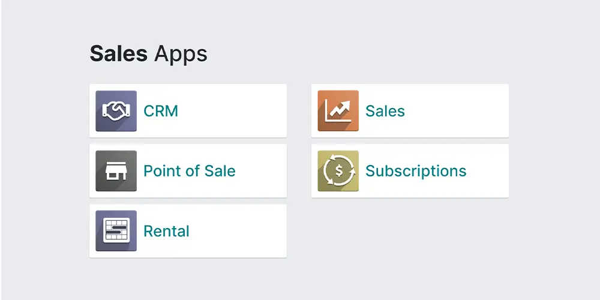Image resolution: width=600 pixels, height=300 pixels.
Task: Click the bold "Sales" word in heading
Action: click(x=118, y=54)
